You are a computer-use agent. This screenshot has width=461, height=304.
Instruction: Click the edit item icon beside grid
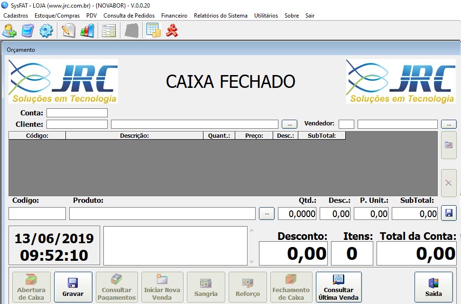pyautogui.click(x=449, y=145)
